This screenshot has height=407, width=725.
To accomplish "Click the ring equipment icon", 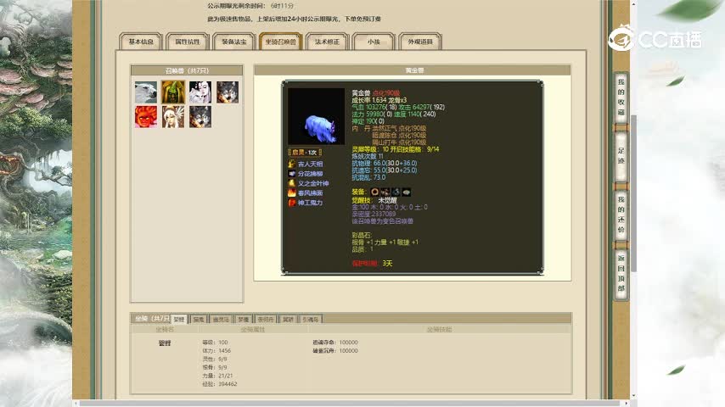I will point(374,192).
